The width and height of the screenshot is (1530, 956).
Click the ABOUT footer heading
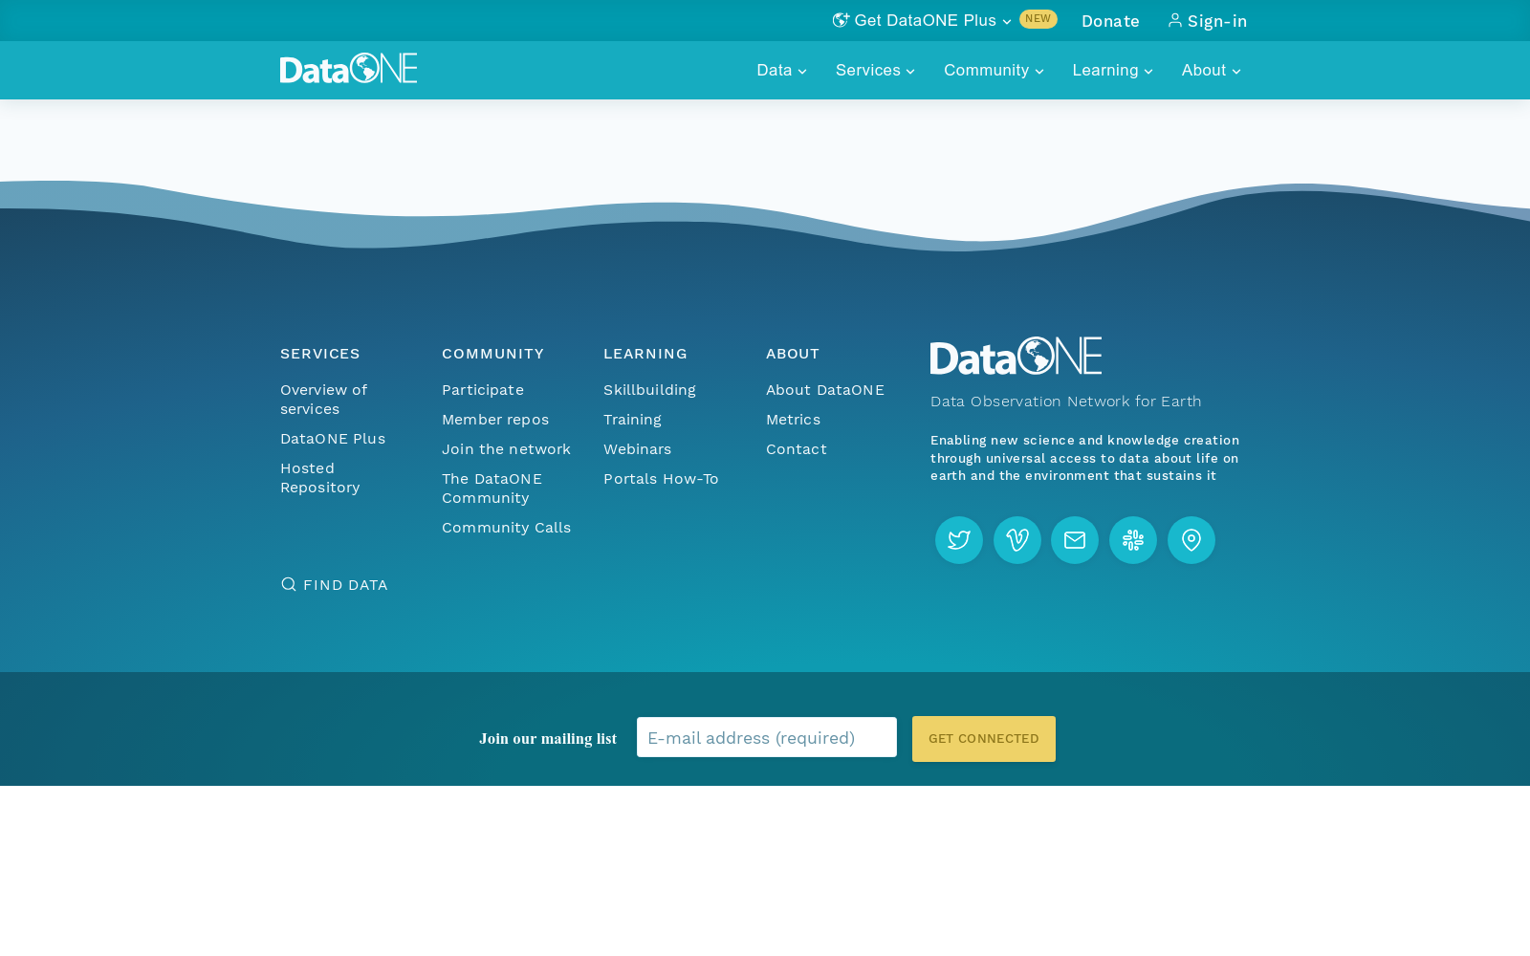(x=793, y=354)
